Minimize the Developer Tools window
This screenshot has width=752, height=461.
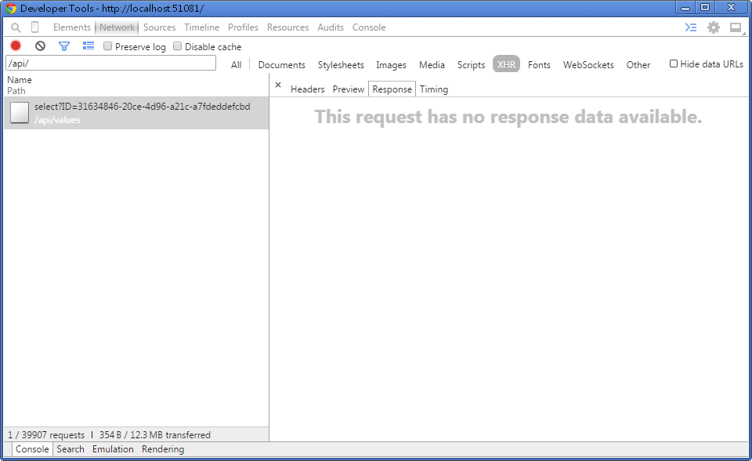pos(685,7)
